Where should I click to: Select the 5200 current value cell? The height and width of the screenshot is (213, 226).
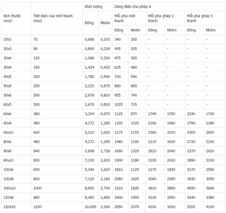(191, 207)
